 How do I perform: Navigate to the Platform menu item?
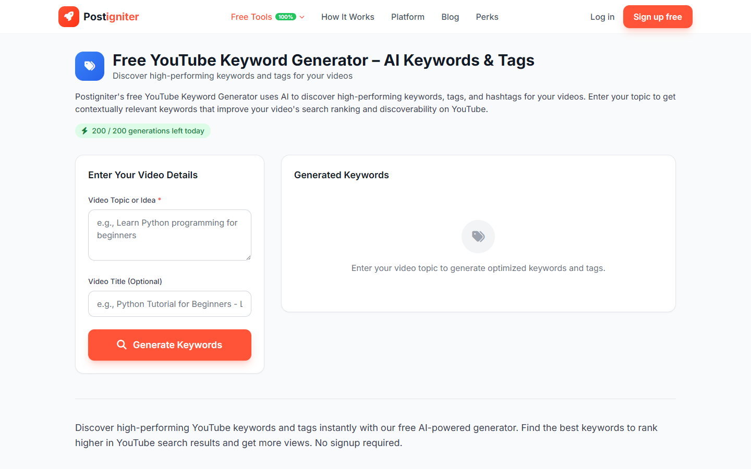(x=407, y=17)
